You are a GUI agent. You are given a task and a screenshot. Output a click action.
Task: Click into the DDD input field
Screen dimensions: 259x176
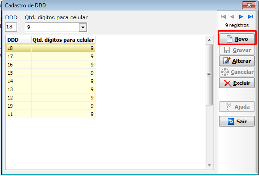click(11, 27)
